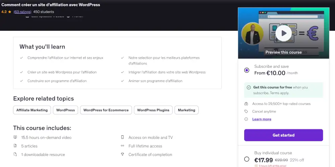Click checkmark beside Créer un site web Wordpress
Image resolution: width=335 pixels, height=167 pixels.
click(x=21, y=72)
